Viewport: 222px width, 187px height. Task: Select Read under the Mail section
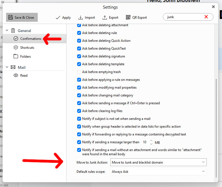tap(24, 76)
